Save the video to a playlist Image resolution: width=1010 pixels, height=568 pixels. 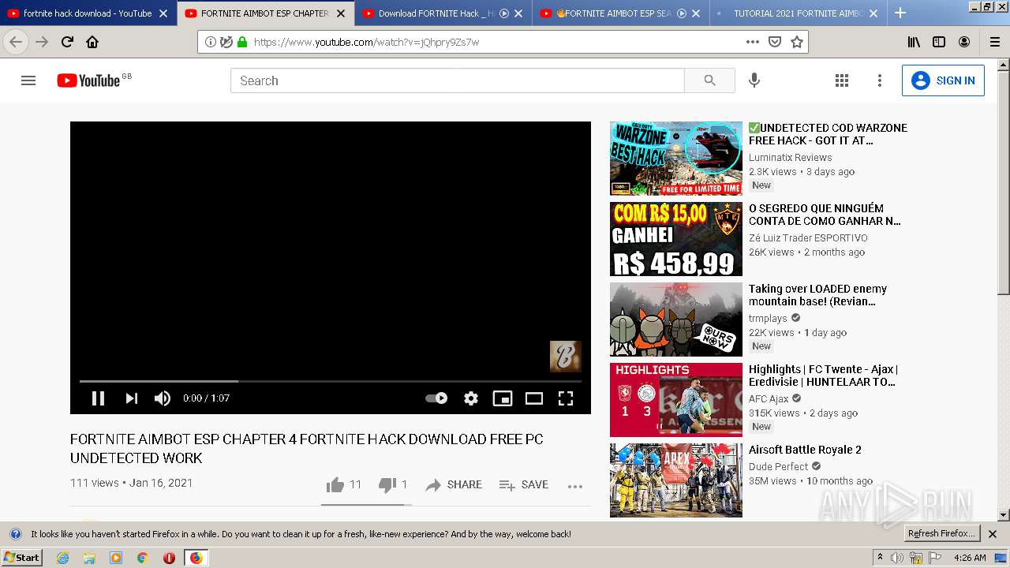pyautogui.click(x=524, y=484)
